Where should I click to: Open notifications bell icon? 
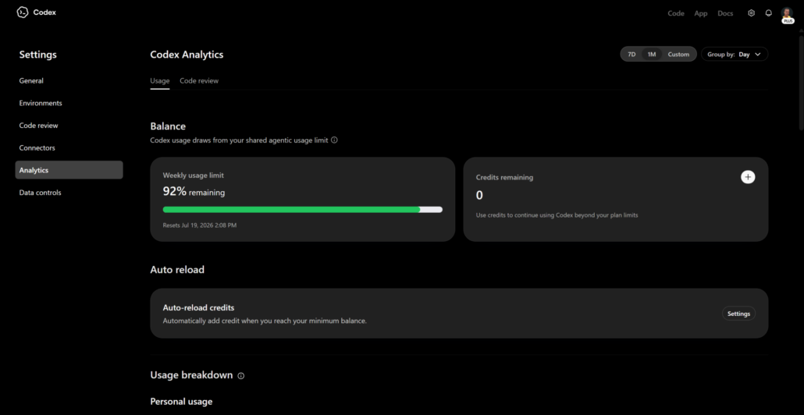point(768,13)
